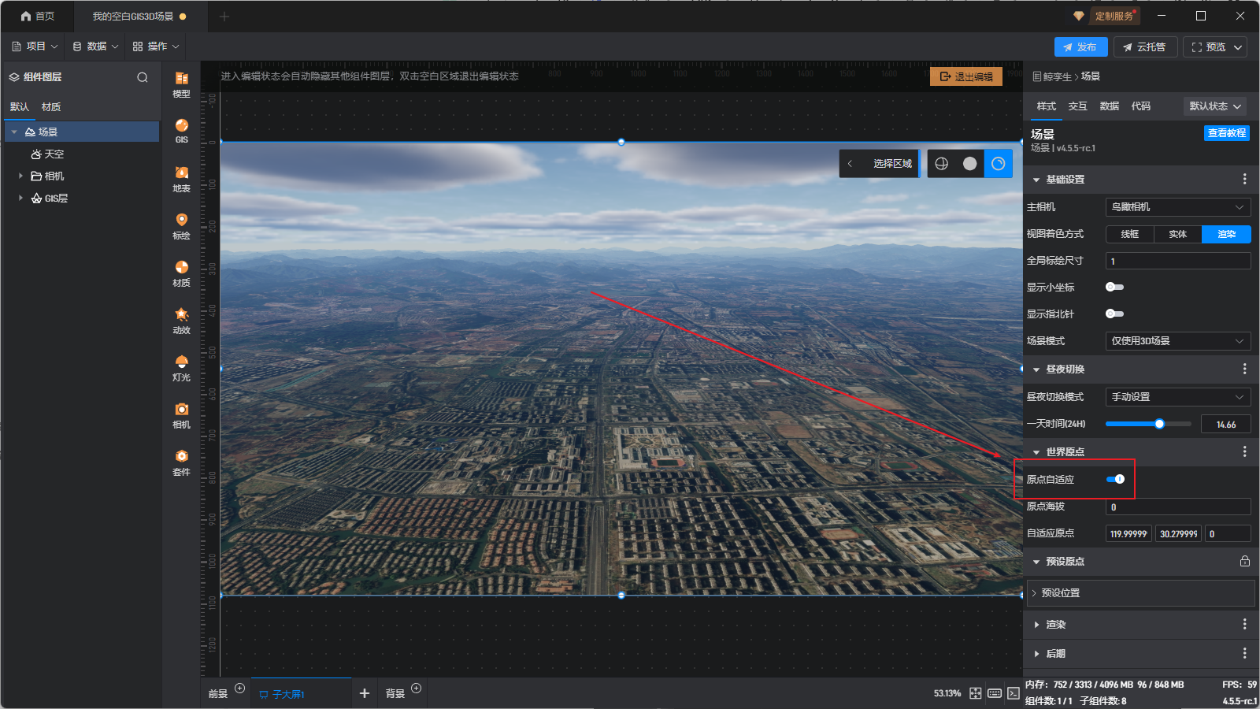Open the 主相机 dropdown

pos(1177,207)
